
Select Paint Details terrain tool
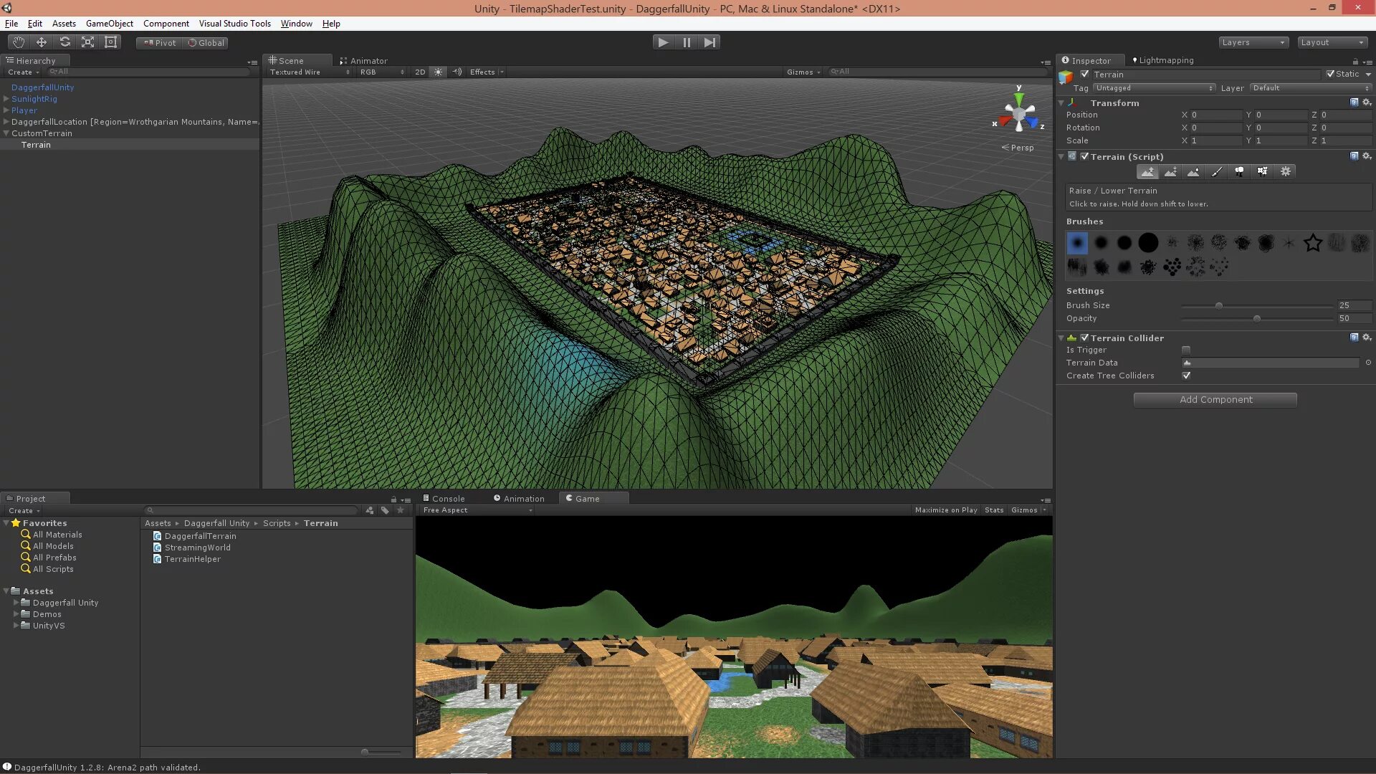[x=1262, y=172]
